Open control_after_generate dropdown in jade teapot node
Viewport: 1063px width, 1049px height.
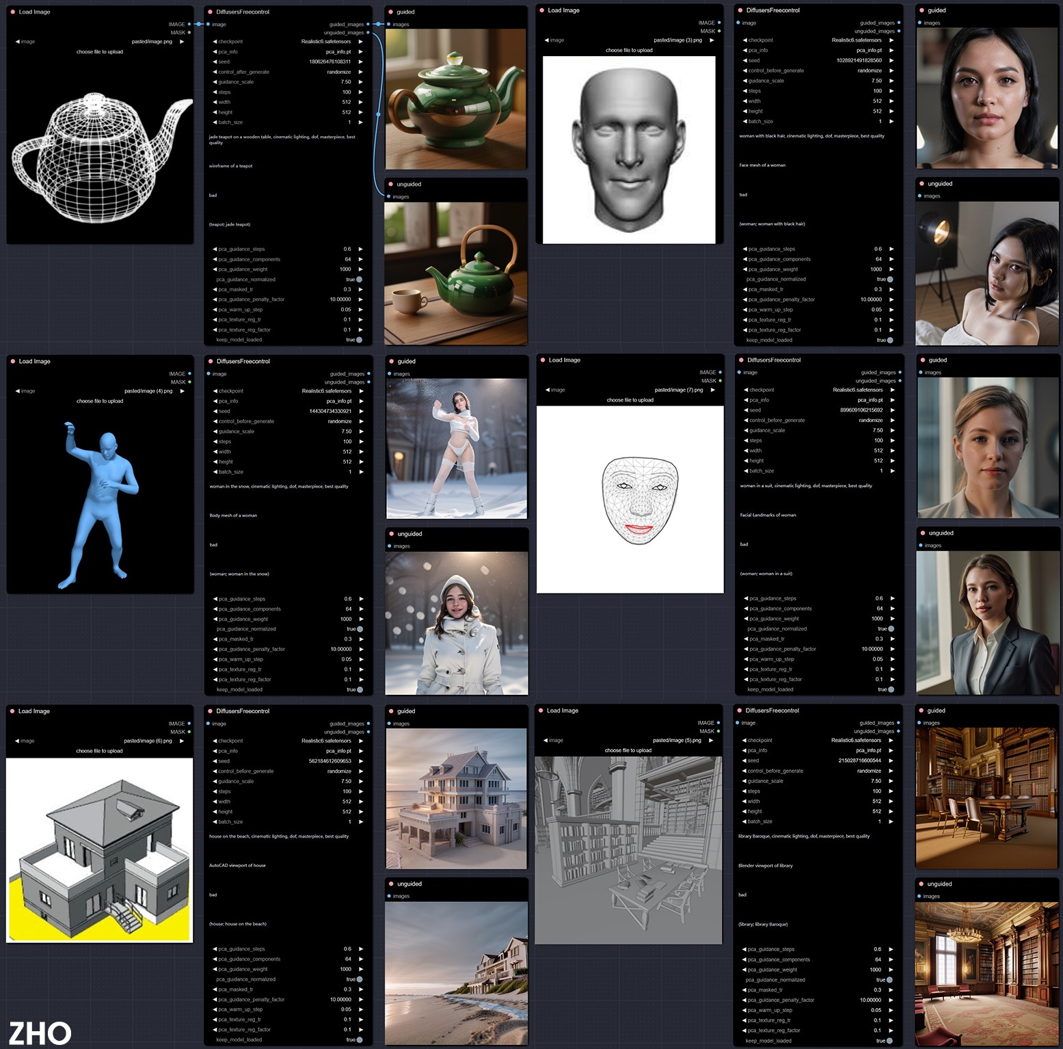pyautogui.click(x=288, y=72)
